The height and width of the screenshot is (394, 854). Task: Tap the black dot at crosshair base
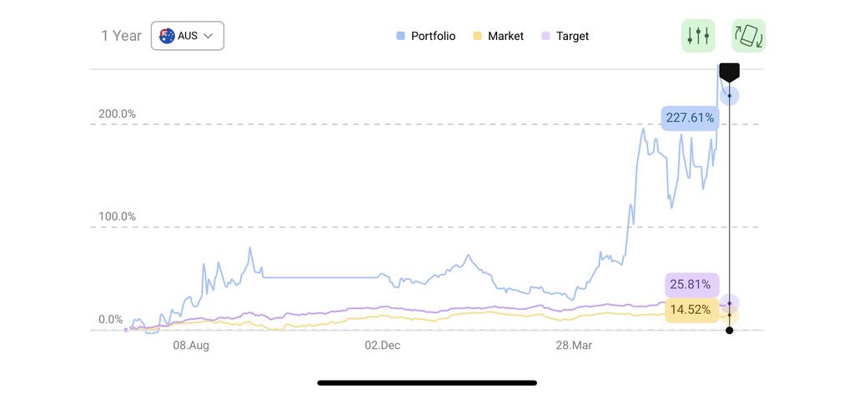coord(729,331)
